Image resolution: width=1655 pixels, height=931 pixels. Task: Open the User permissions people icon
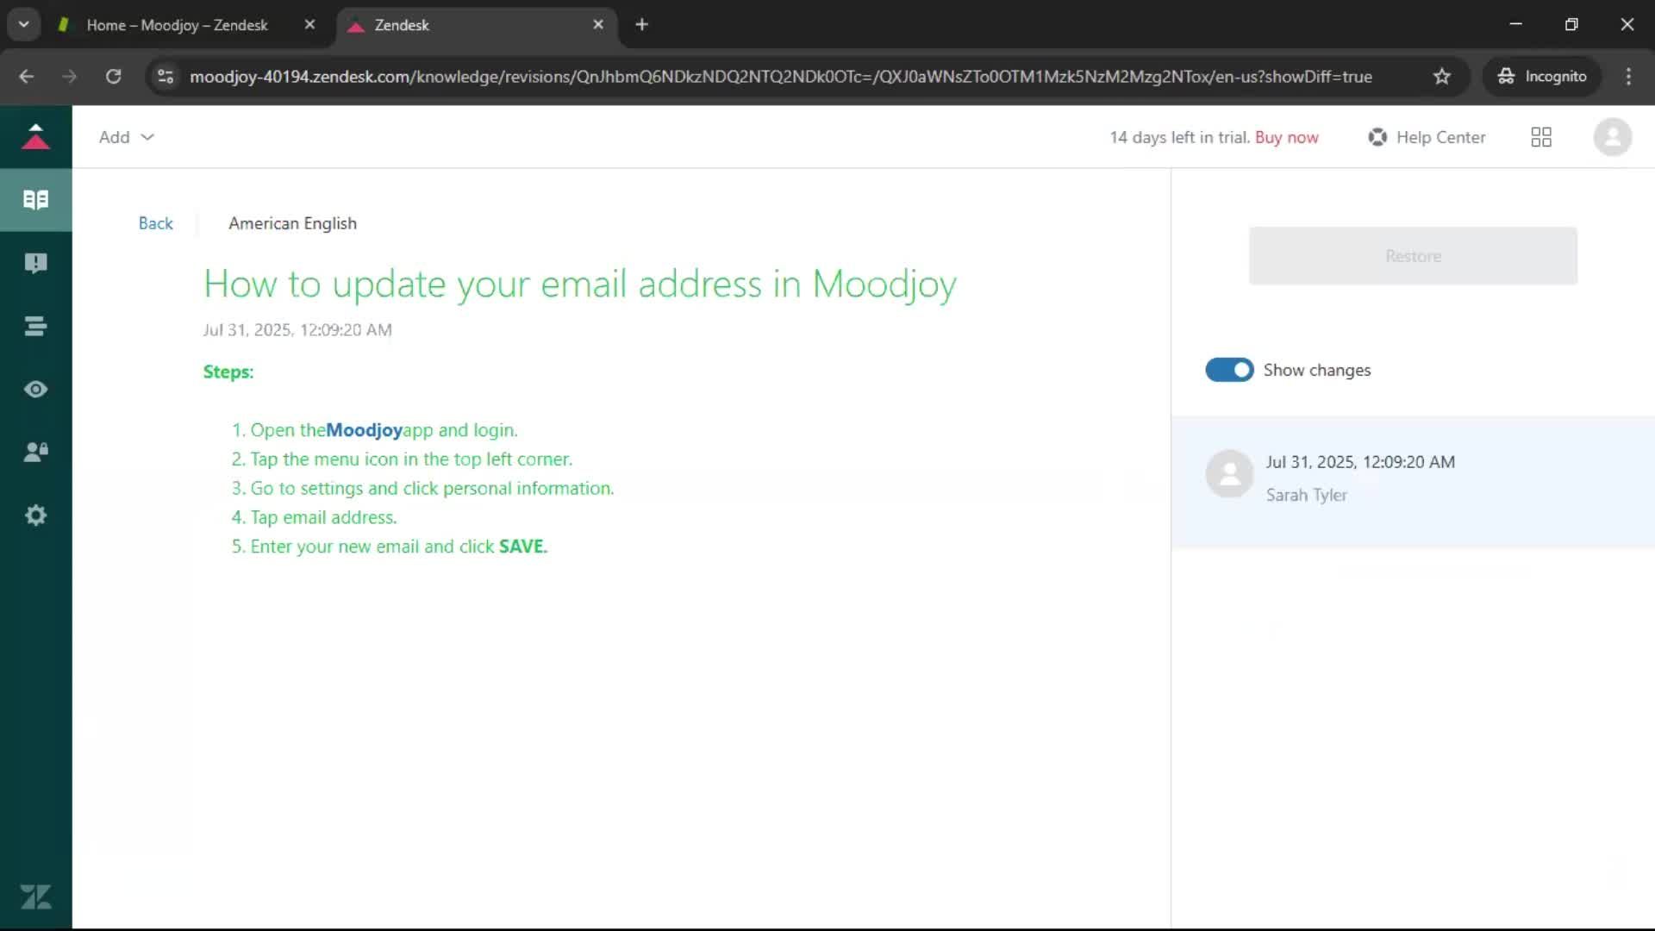35,453
